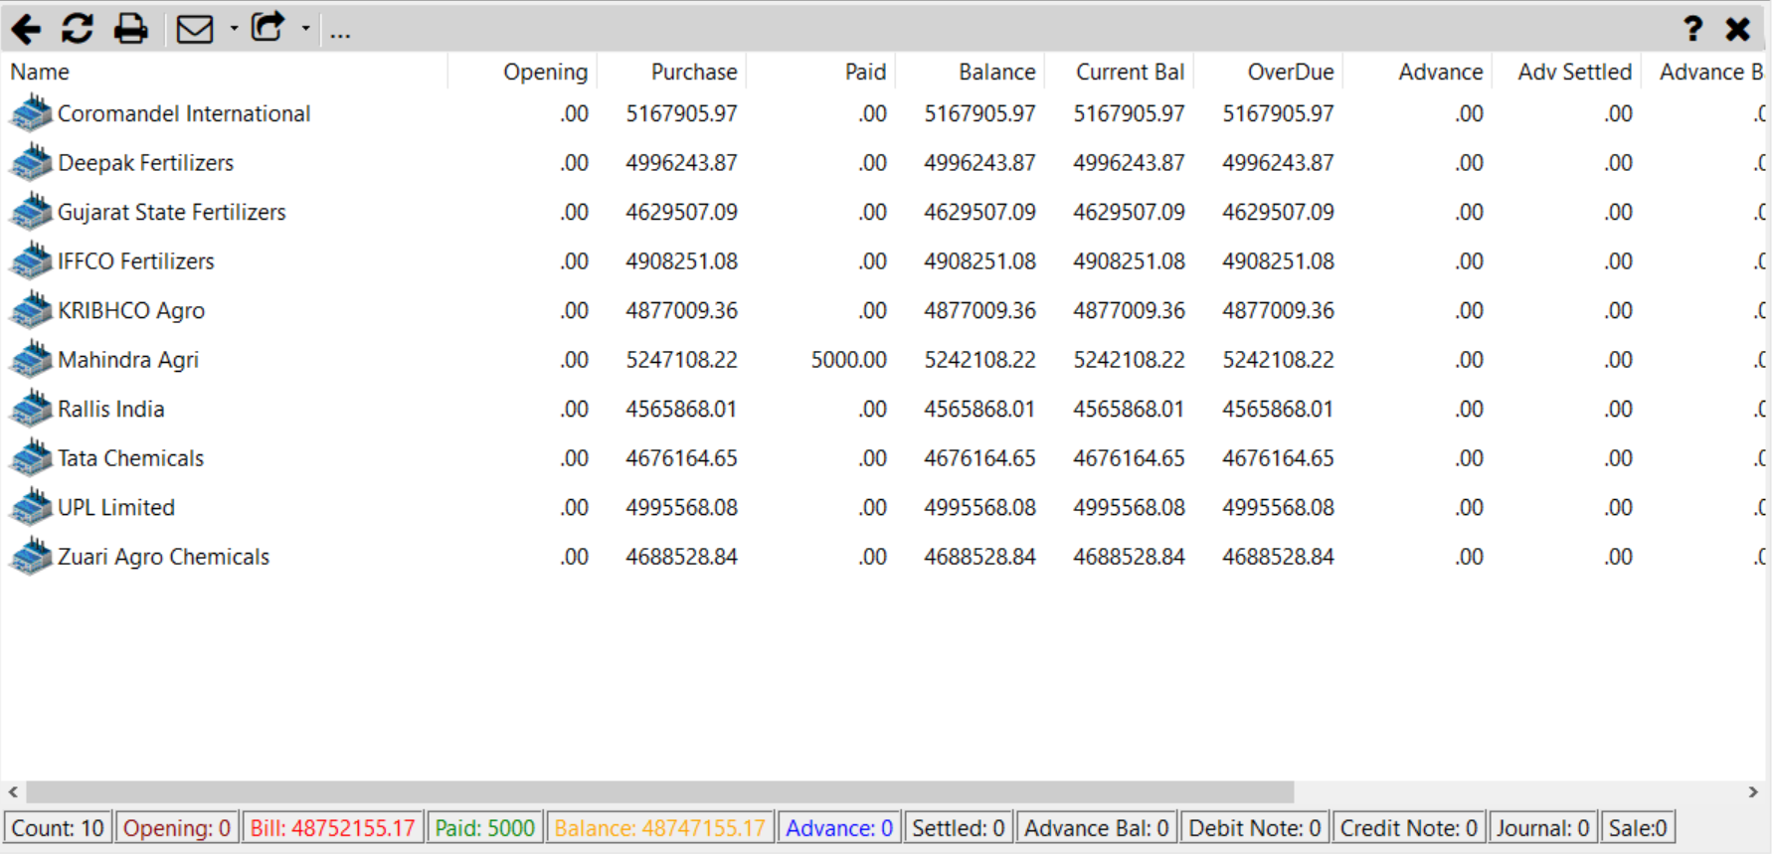Viewport: 1773px width, 854px height.
Task: Open more options ellipsis menu
Action: [340, 35]
